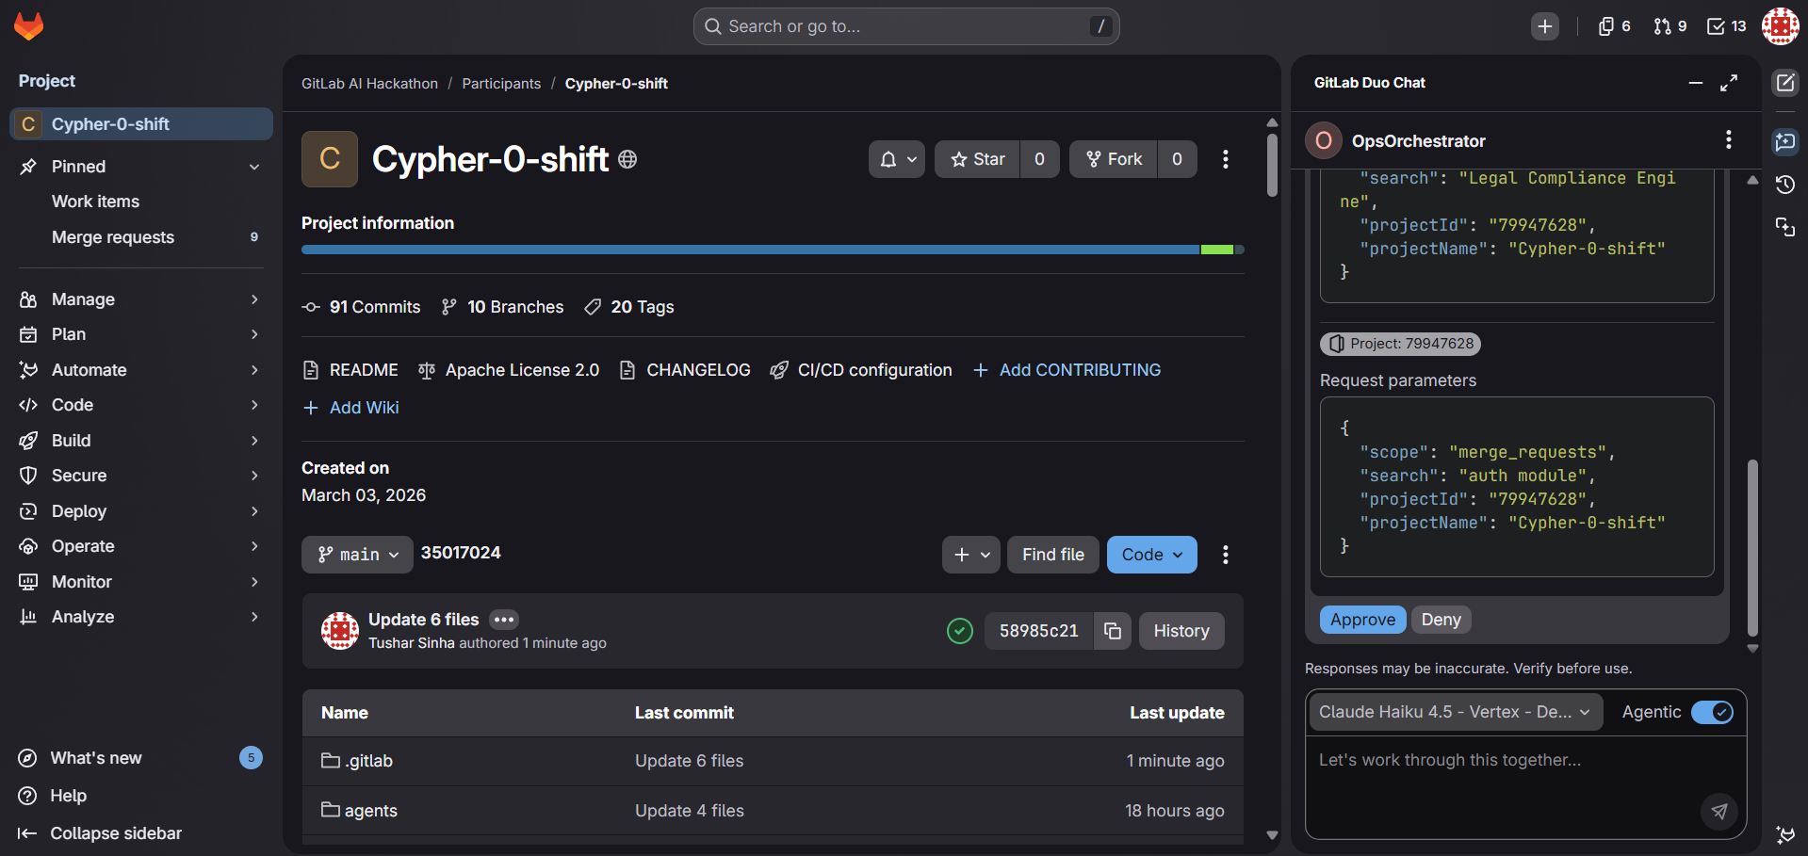Open the blue Code clone dropdown

pos(1152,555)
